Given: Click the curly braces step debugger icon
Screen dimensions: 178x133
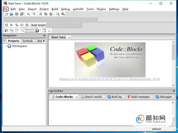Looking at the screenshot, I should pos(17,30).
